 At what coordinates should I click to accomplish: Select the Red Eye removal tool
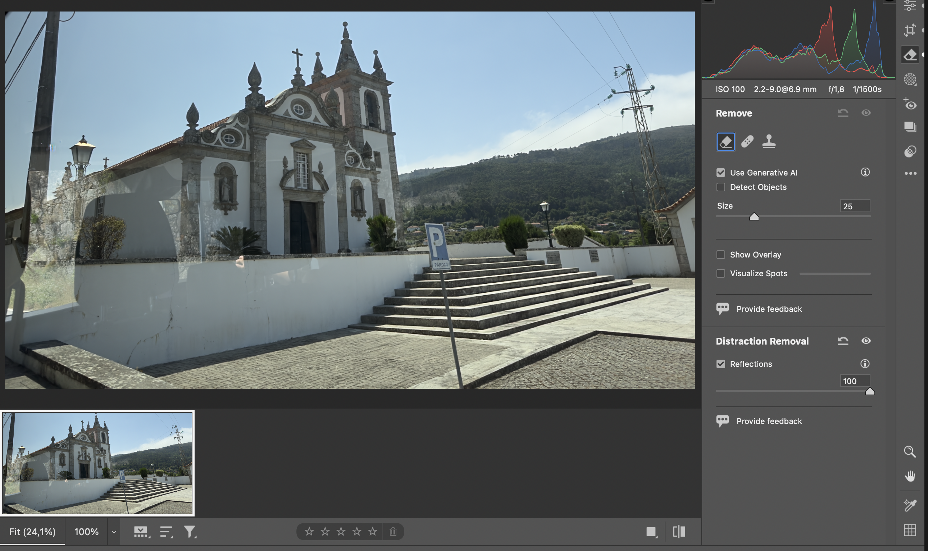pyautogui.click(x=909, y=104)
